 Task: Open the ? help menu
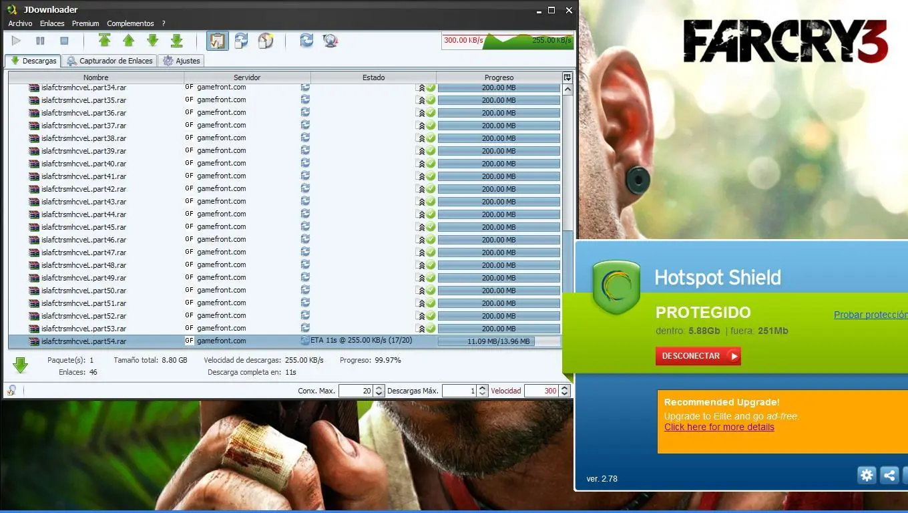pos(164,23)
